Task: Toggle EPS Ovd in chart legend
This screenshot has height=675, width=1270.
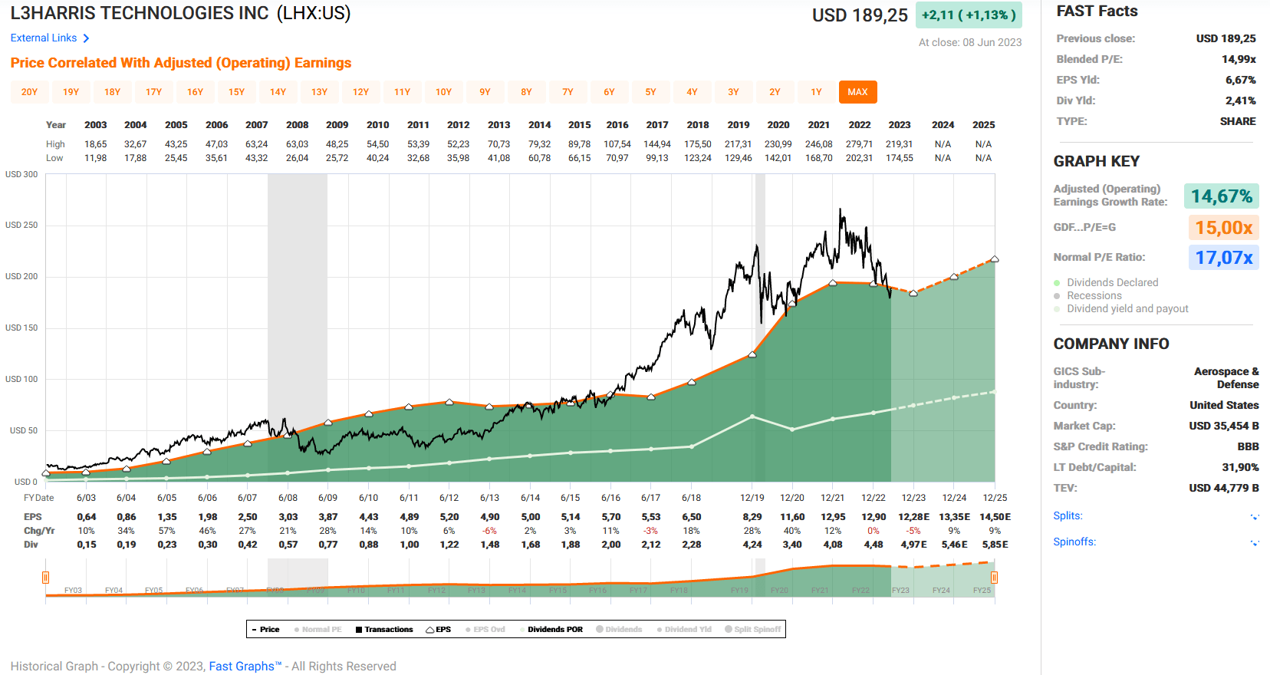Action: pos(485,630)
